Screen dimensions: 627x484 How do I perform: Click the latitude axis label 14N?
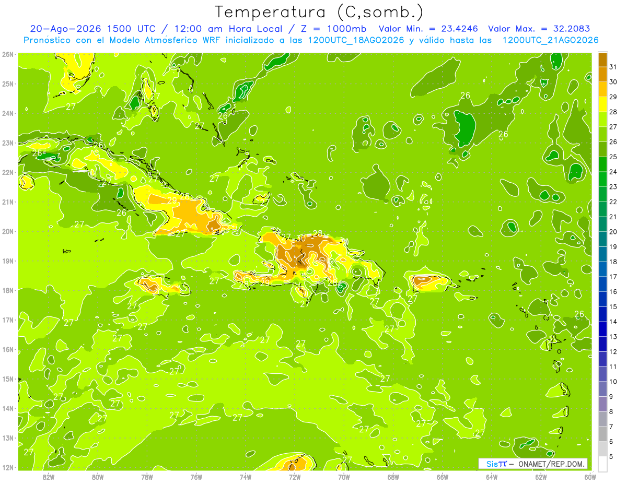[8, 408]
